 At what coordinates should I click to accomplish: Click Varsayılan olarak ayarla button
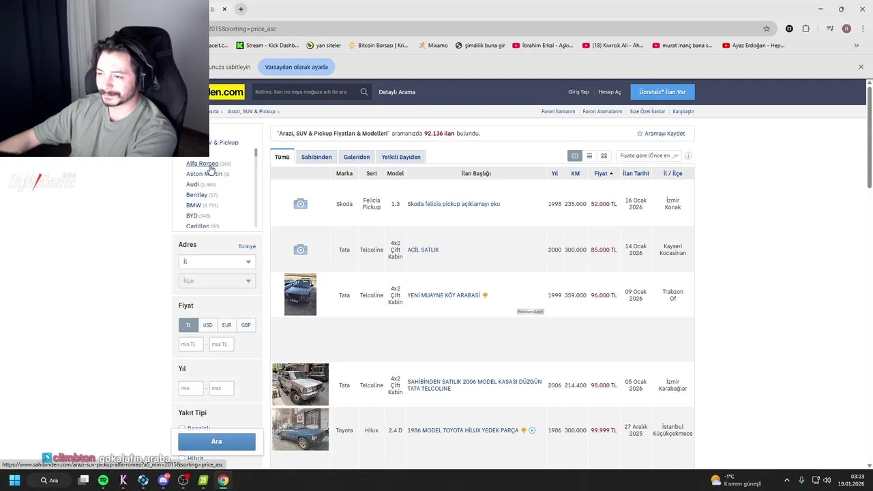(x=297, y=67)
